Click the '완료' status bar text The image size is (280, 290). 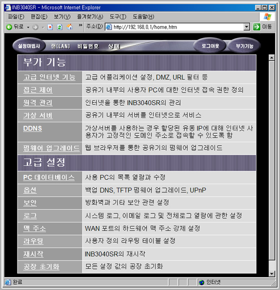17,282
